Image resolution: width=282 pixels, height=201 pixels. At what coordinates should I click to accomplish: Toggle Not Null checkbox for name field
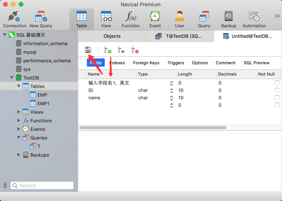[x=277, y=98]
